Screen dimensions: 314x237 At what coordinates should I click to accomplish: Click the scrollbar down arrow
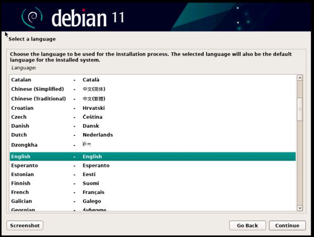point(299,208)
